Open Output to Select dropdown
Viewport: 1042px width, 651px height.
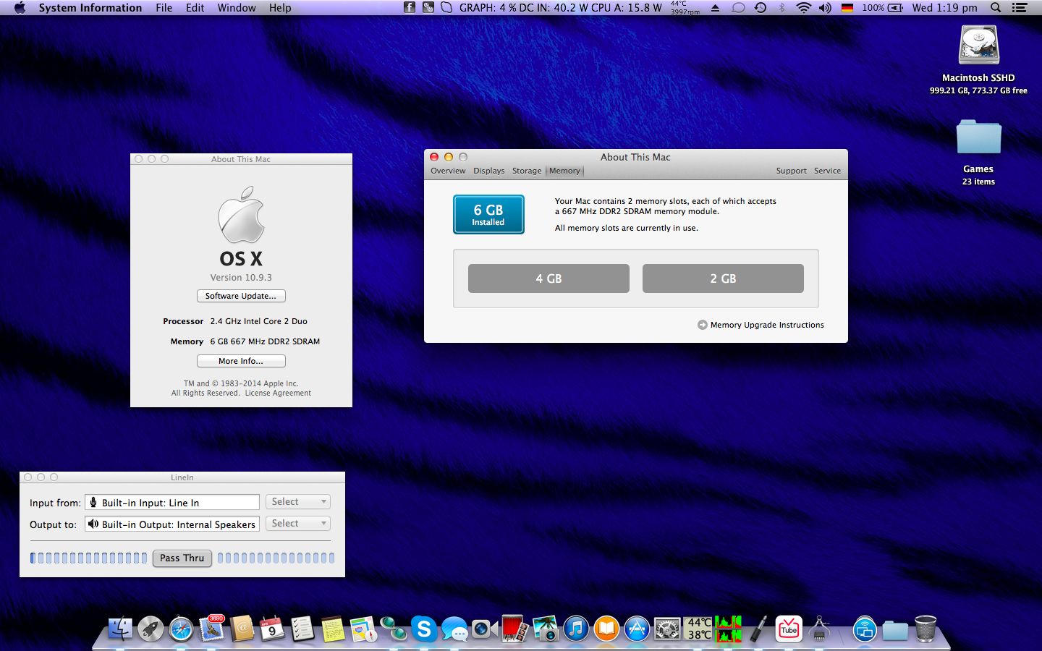298,523
